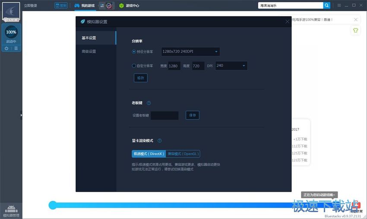Screen dimensions: 367x219
Task: Click the 宽度 1280 input field
Action: click(174, 66)
